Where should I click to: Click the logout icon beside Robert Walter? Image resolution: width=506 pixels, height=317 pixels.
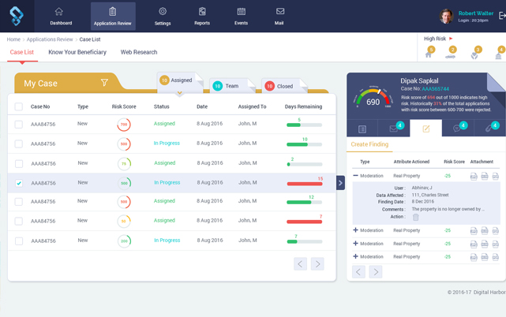click(503, 15)
